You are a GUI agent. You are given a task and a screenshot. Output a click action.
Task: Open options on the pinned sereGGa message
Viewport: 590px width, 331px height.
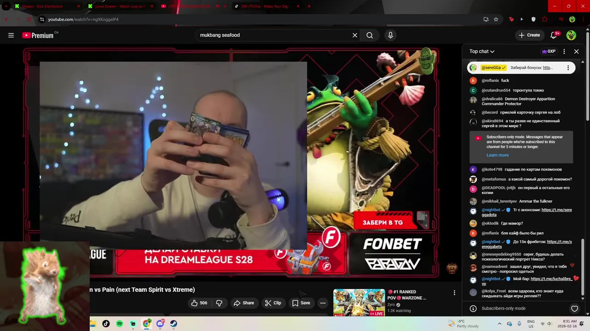pyautogui.click(x=568, y=68)
